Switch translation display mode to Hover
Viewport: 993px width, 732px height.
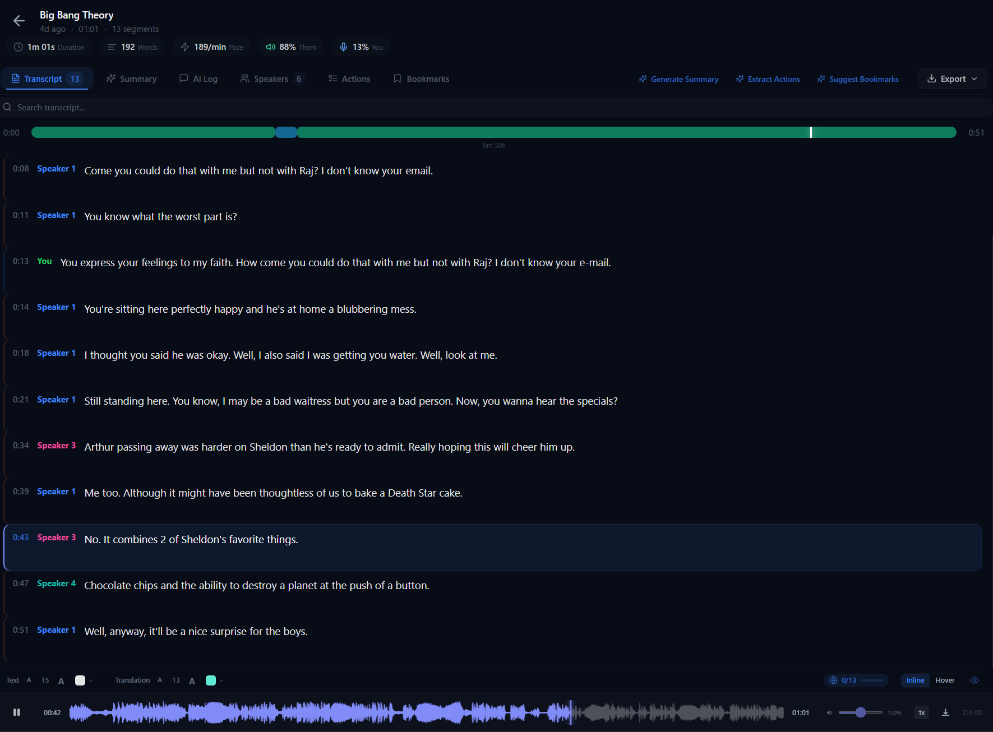(945, 680)
